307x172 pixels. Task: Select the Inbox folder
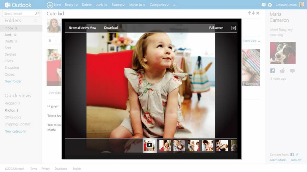pos(9,28)
